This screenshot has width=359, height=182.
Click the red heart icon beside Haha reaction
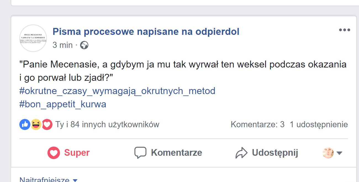(x=47, y=125)
